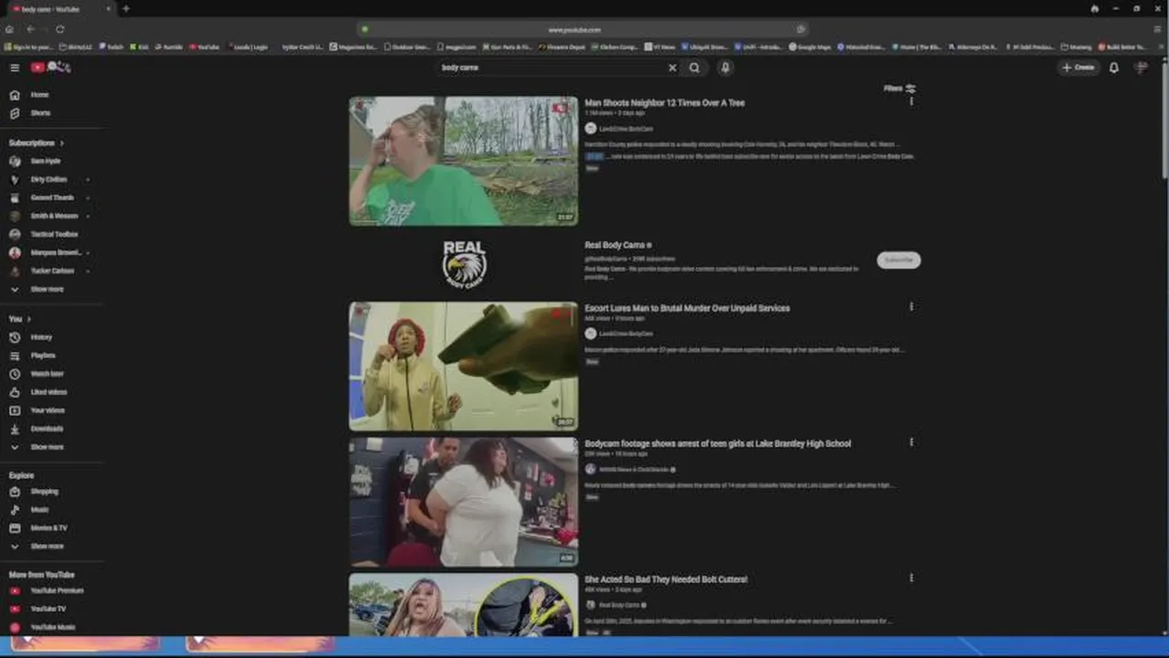Click the Create button
Screen dimensions: 1169x658
pyautogui.click(x=1078, y=68)
